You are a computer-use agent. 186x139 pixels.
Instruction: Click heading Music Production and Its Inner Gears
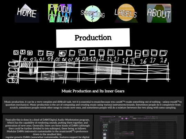93,91
